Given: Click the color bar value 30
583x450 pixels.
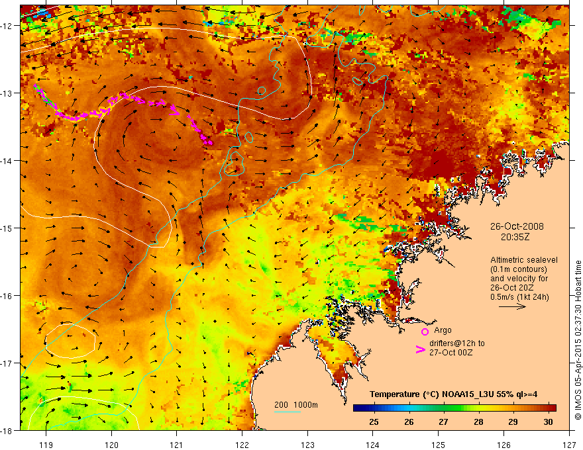Looking at the screenshot, I should 548,422.
